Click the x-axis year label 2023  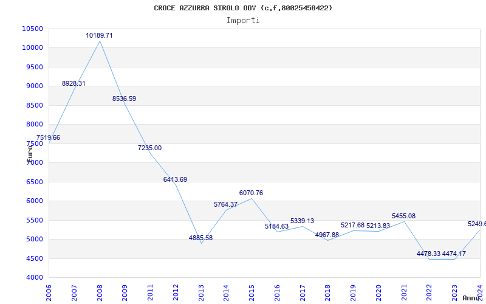click(x=454, y=292)
